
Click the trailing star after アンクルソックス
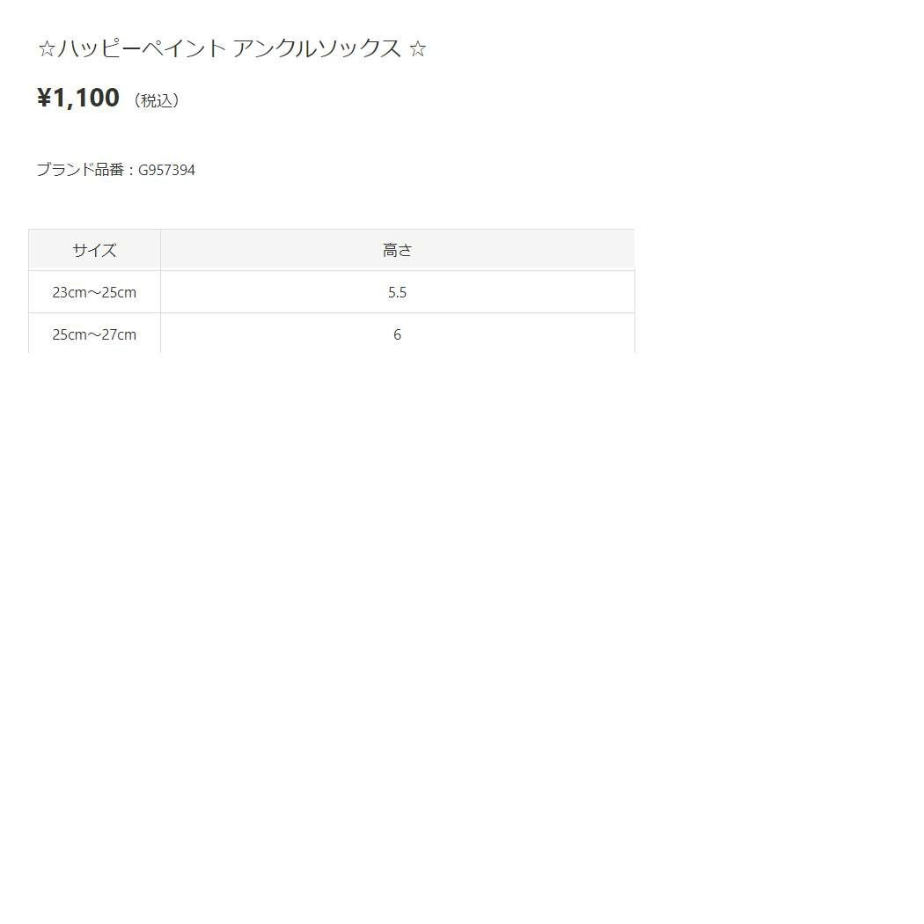coord(418,49)
